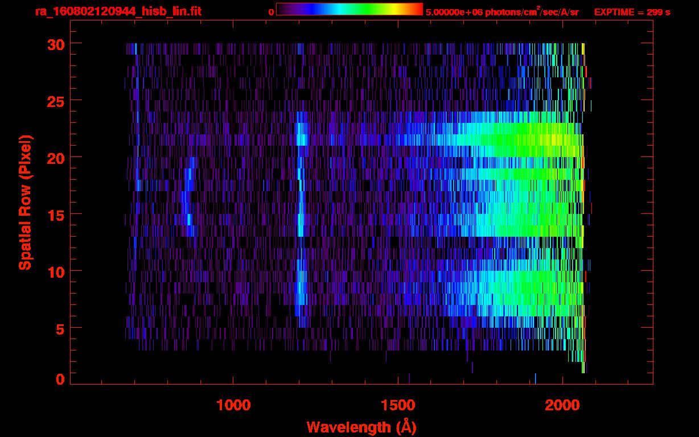Image resolution: width=699 pixels, height=437 pixels.
Task: Click the y-axis tick label 20
Action: point(56,158)
